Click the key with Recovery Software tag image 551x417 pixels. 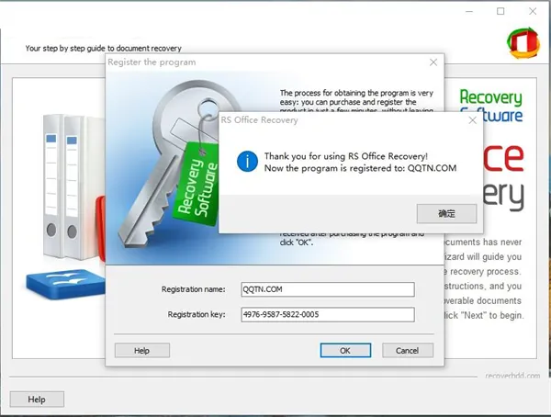(x=169, y=163)
